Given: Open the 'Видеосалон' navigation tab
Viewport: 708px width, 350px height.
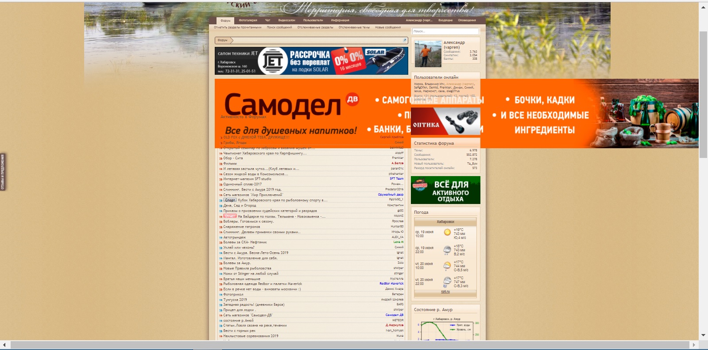Looking at the screenshot, I should [286, 20].
